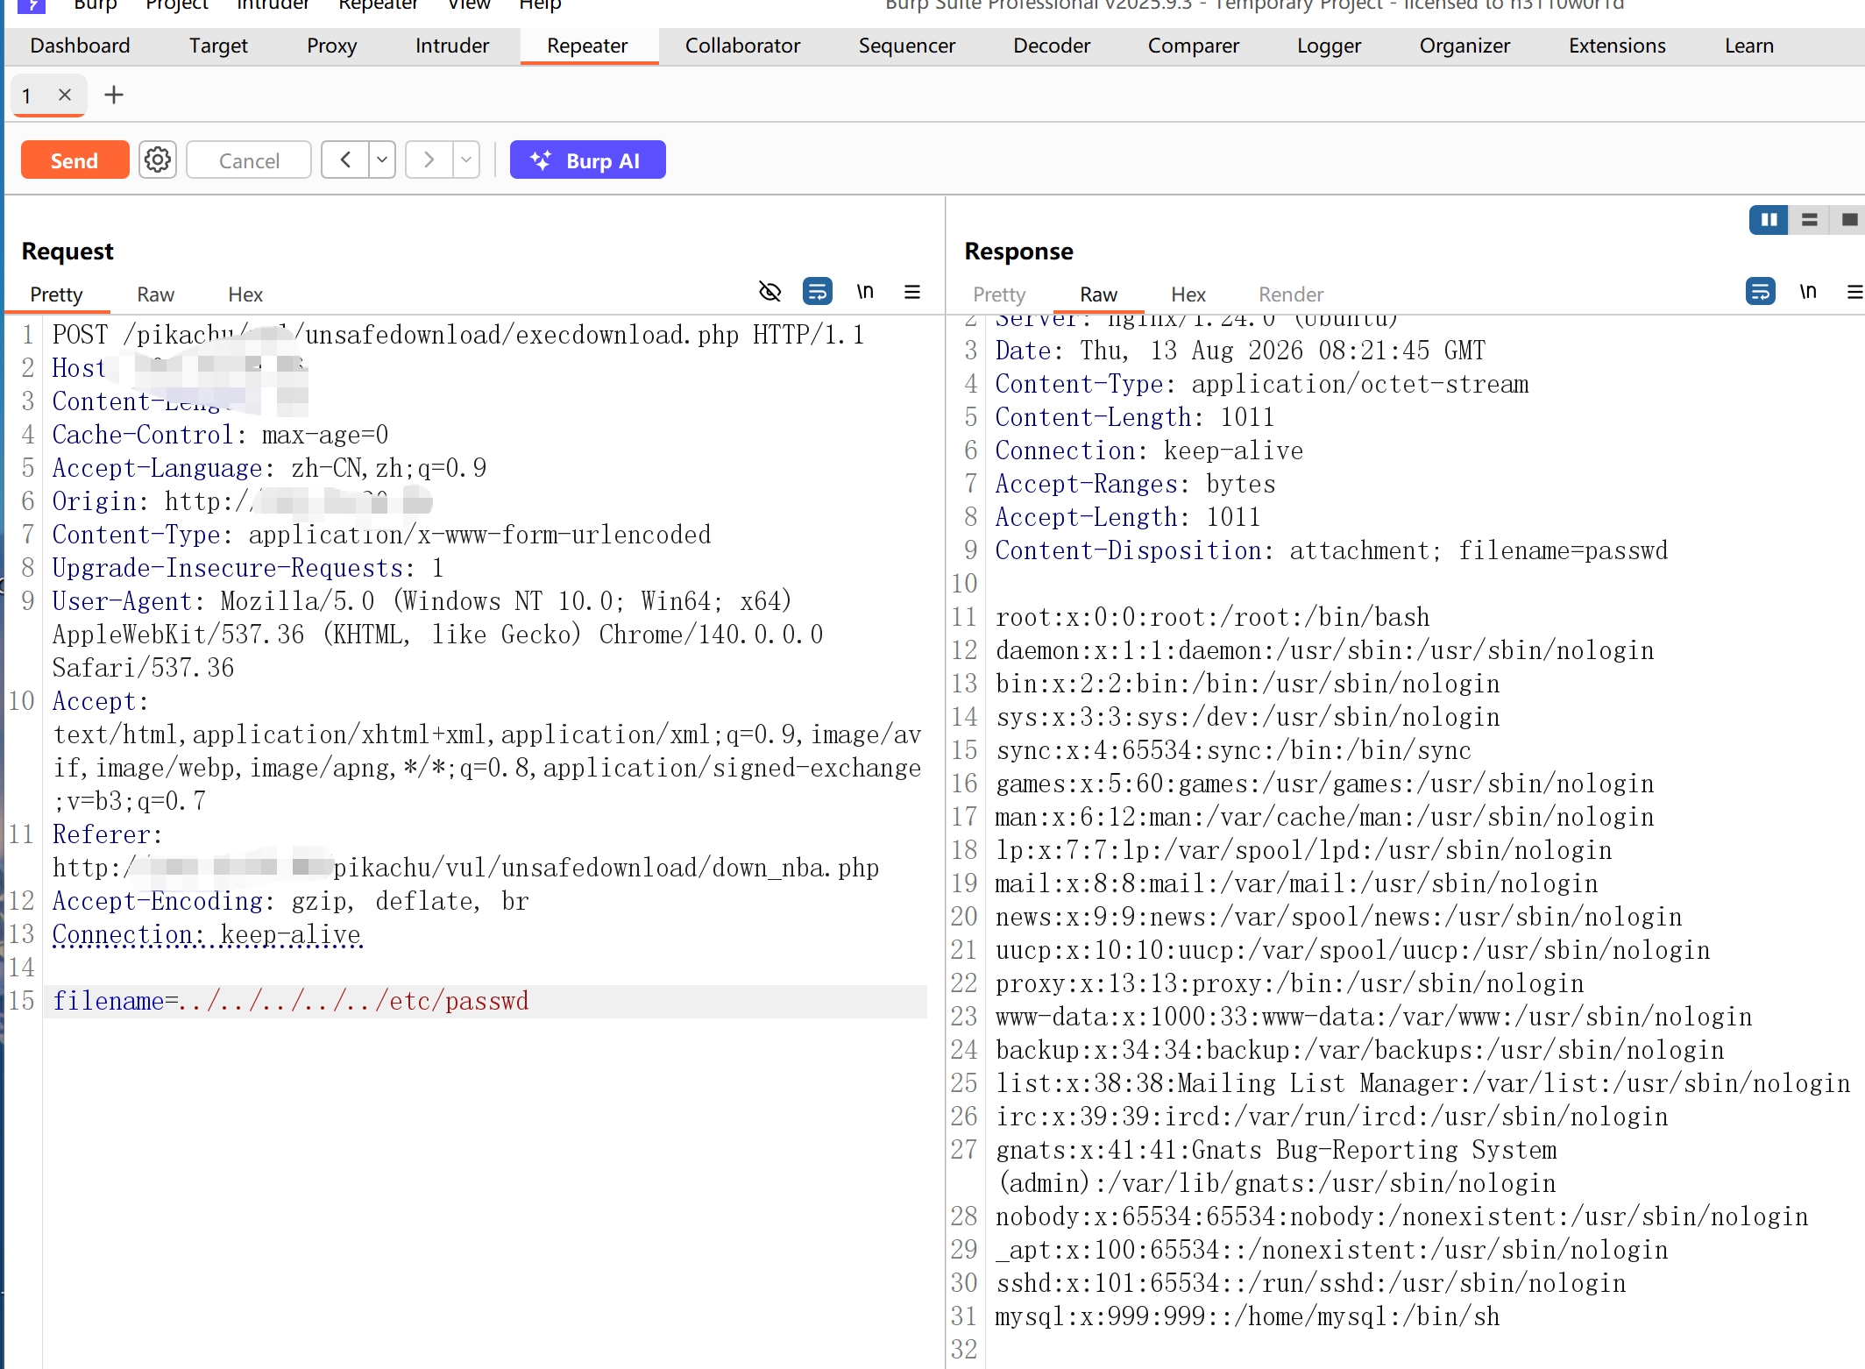Click the "Upgrade-Insecure-Requests" request header
This screenshot has height=1369, width=1865.
(x=228, y=568)
